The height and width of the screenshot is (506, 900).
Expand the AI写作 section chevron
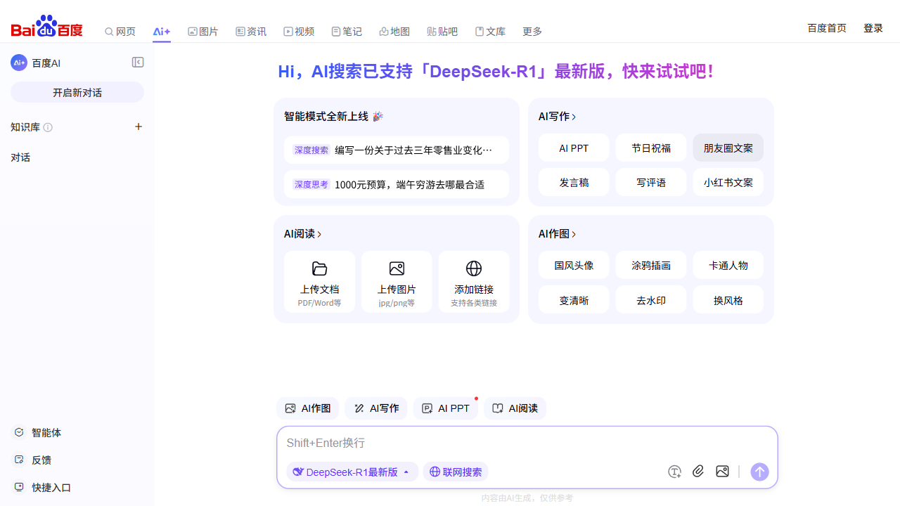574,117
